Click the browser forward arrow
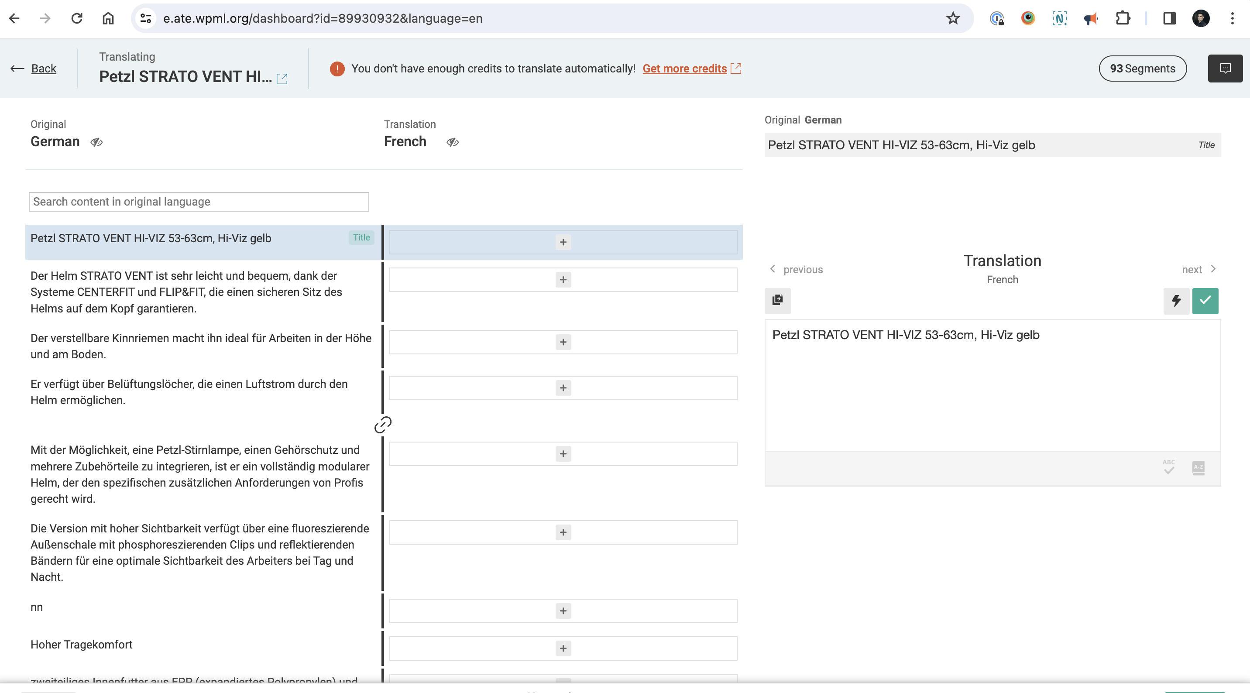This screenshot has width=1250, height=693. click(x=45, y=18)
